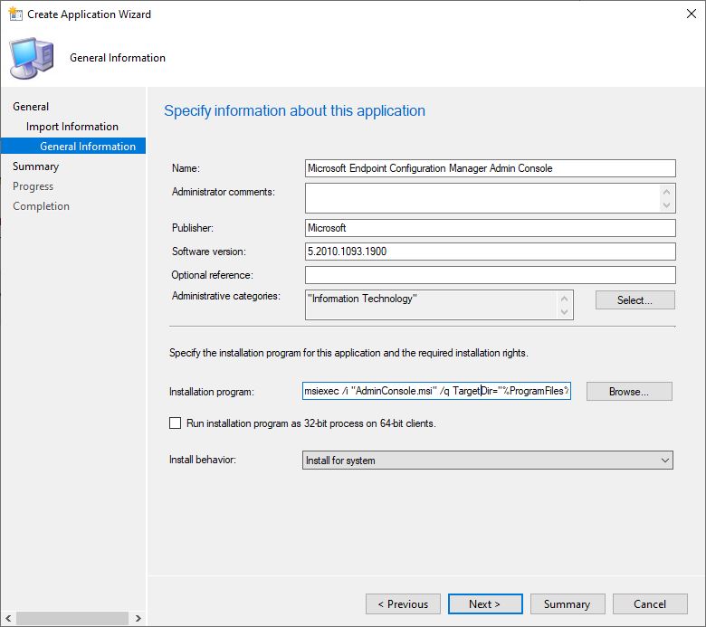
Task: Click into the Name text field
Action: coord(490,168)
